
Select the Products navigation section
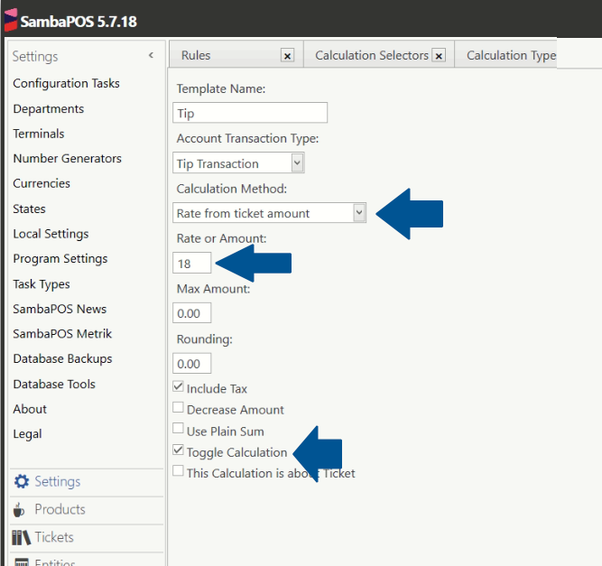87,509
